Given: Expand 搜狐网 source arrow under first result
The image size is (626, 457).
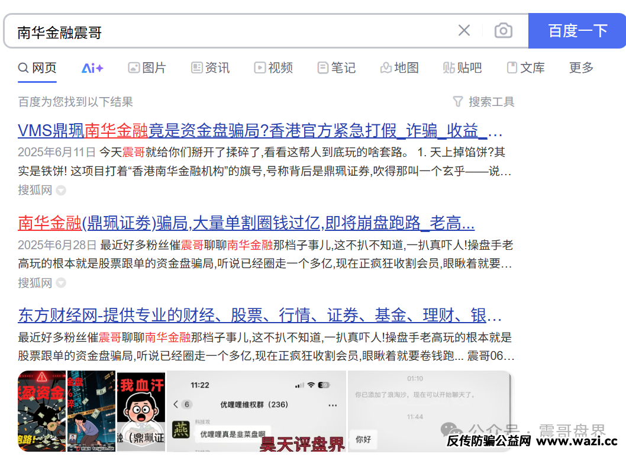Looking at the screenshot, I should (61, 190).
